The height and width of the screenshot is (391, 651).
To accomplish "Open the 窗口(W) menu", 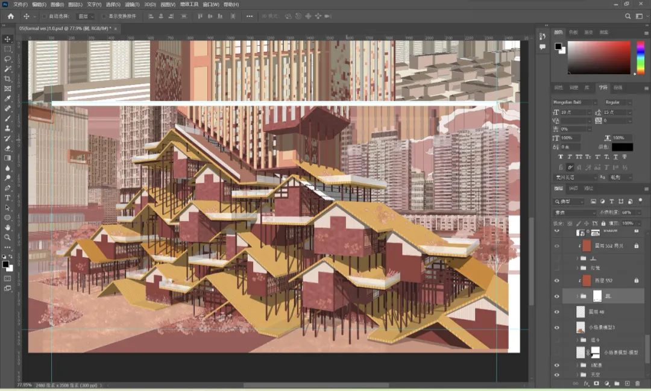I will click(x=211, y=5).
